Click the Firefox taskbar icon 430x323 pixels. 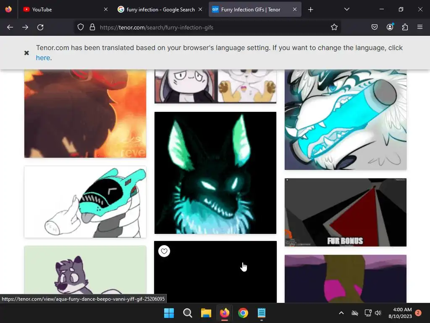click(225, 313)
